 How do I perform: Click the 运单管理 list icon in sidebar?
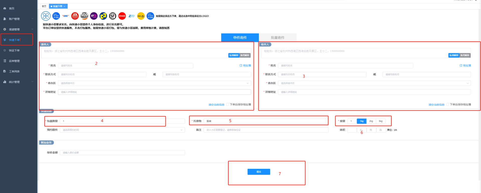click(x=5, y=61)
